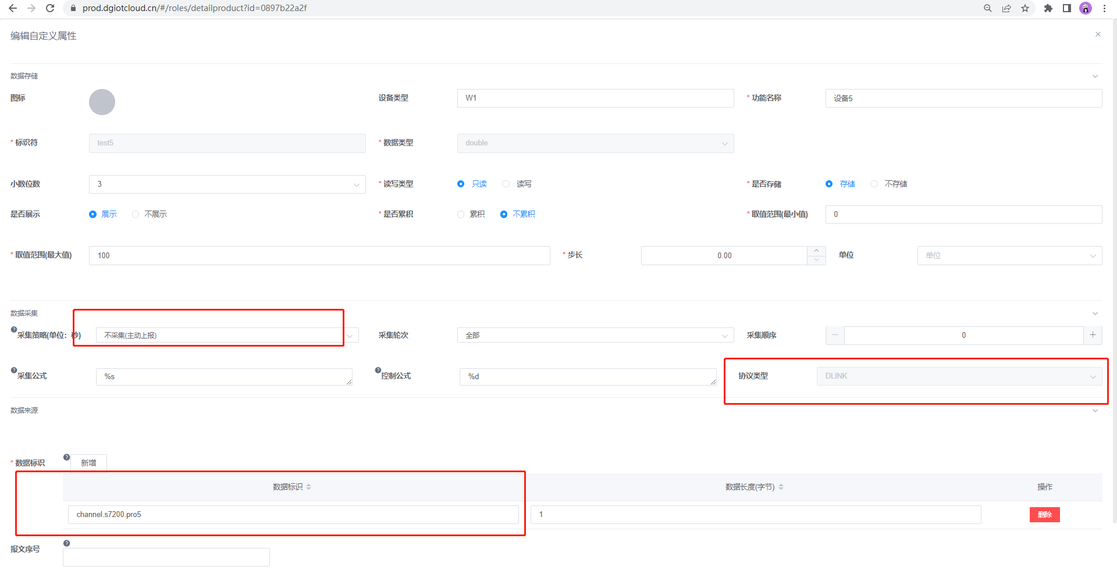The image size is (1117, 581).
Task: Open the help tip beside 报文序号
Action: pyautogui.click(x=66, y=543)
